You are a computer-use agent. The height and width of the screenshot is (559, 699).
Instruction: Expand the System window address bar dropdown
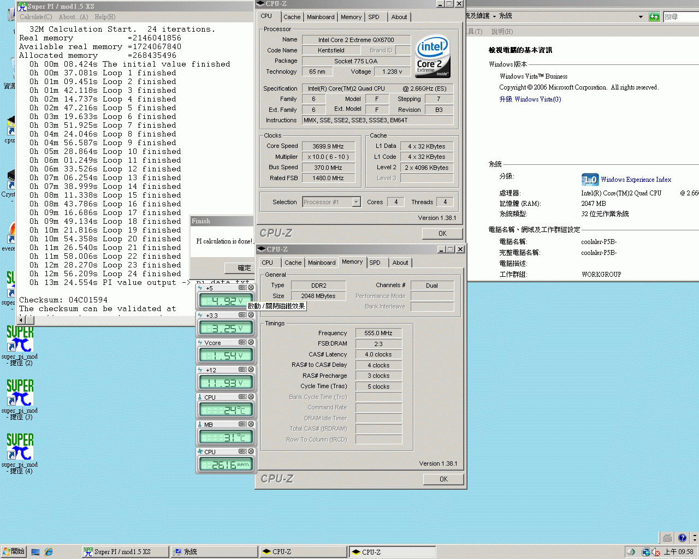point(641,17)
